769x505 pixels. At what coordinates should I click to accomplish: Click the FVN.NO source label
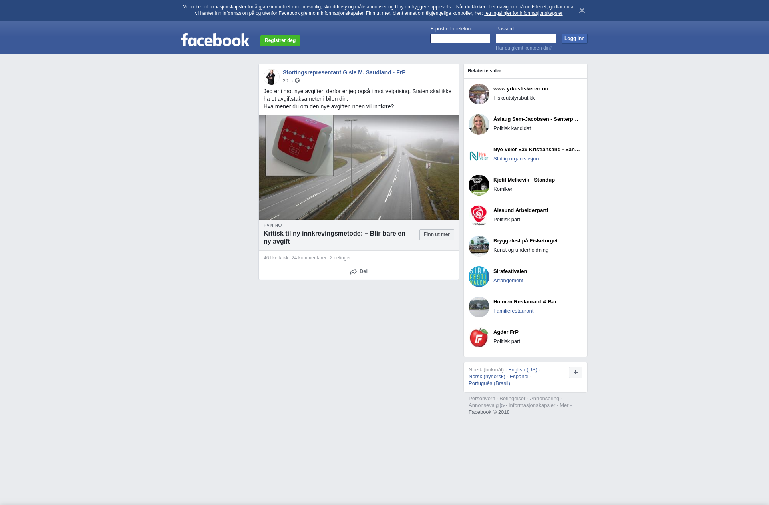point(272,225)
